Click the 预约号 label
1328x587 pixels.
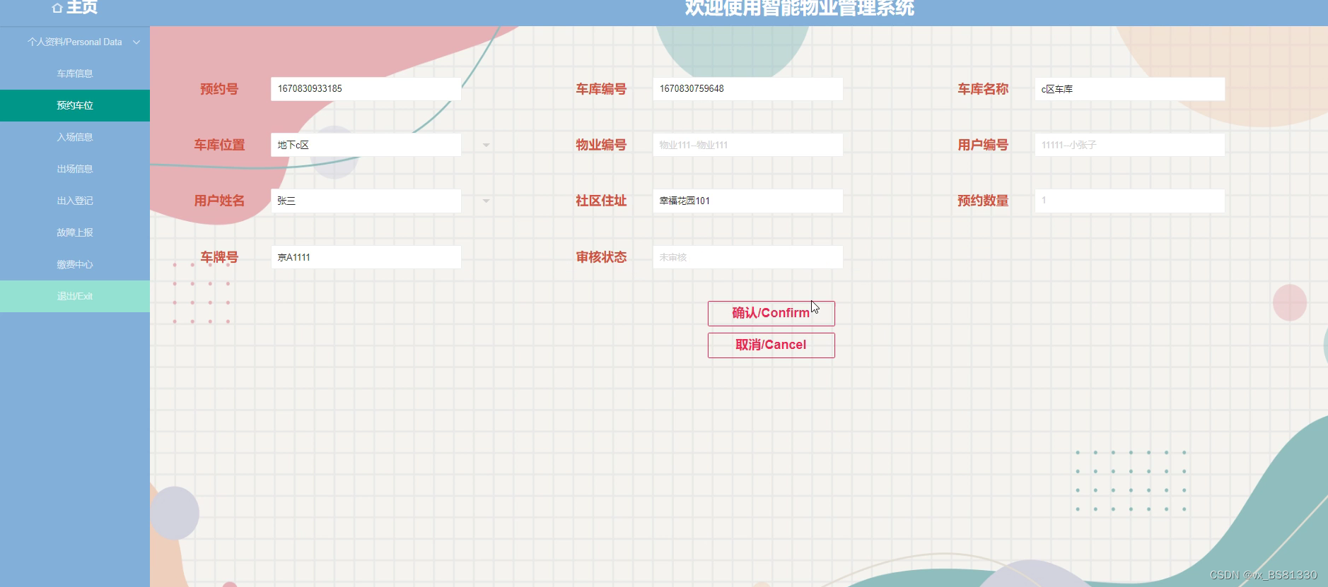(x=219, y=89)
